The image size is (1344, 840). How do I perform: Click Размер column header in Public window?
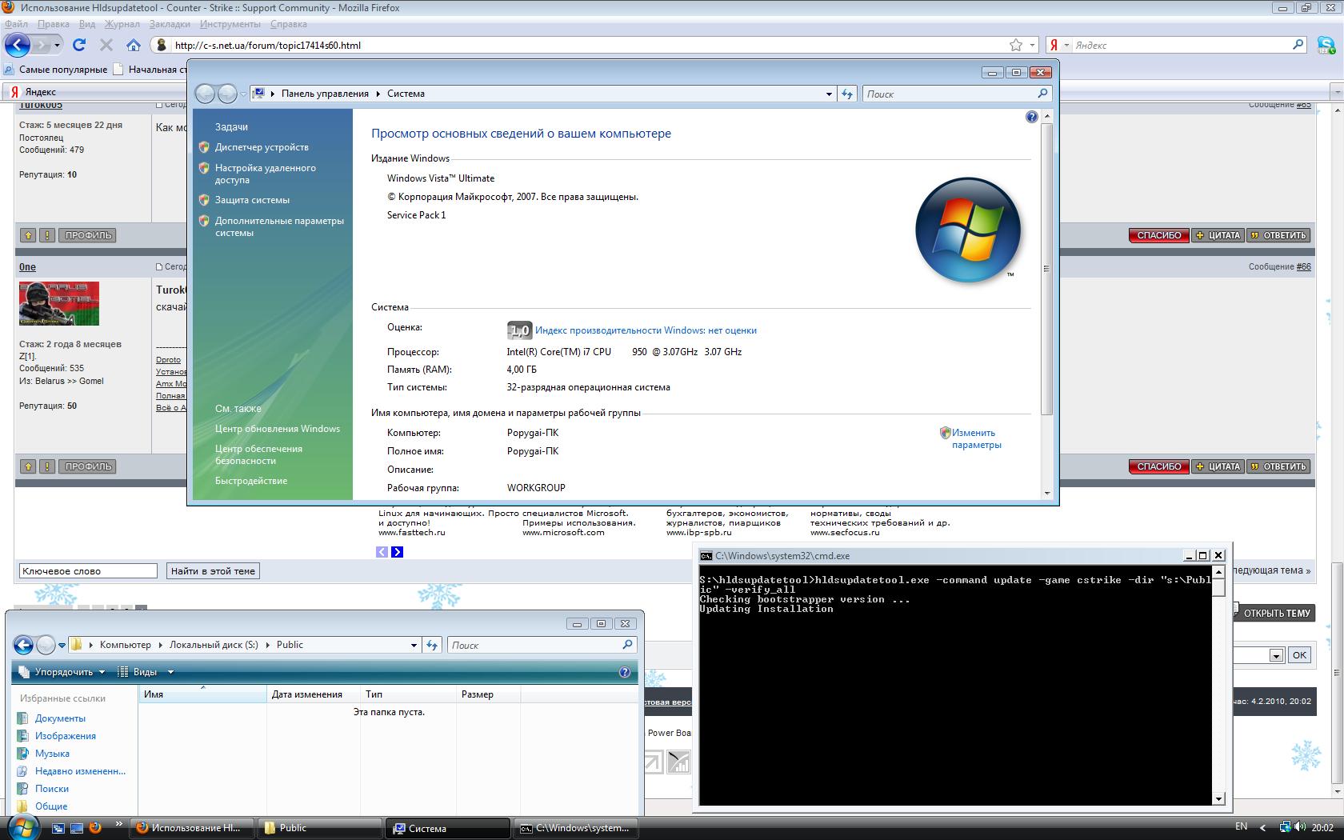[x=488, y=694]
